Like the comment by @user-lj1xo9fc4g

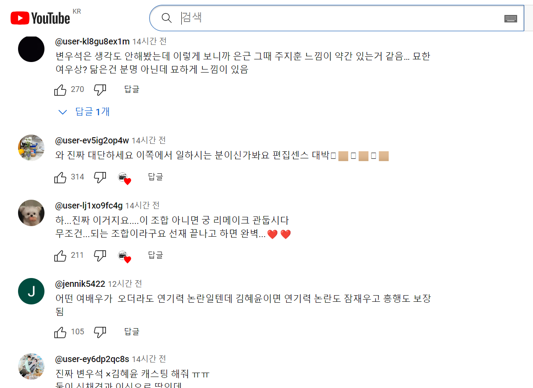[x=60, y=256]
